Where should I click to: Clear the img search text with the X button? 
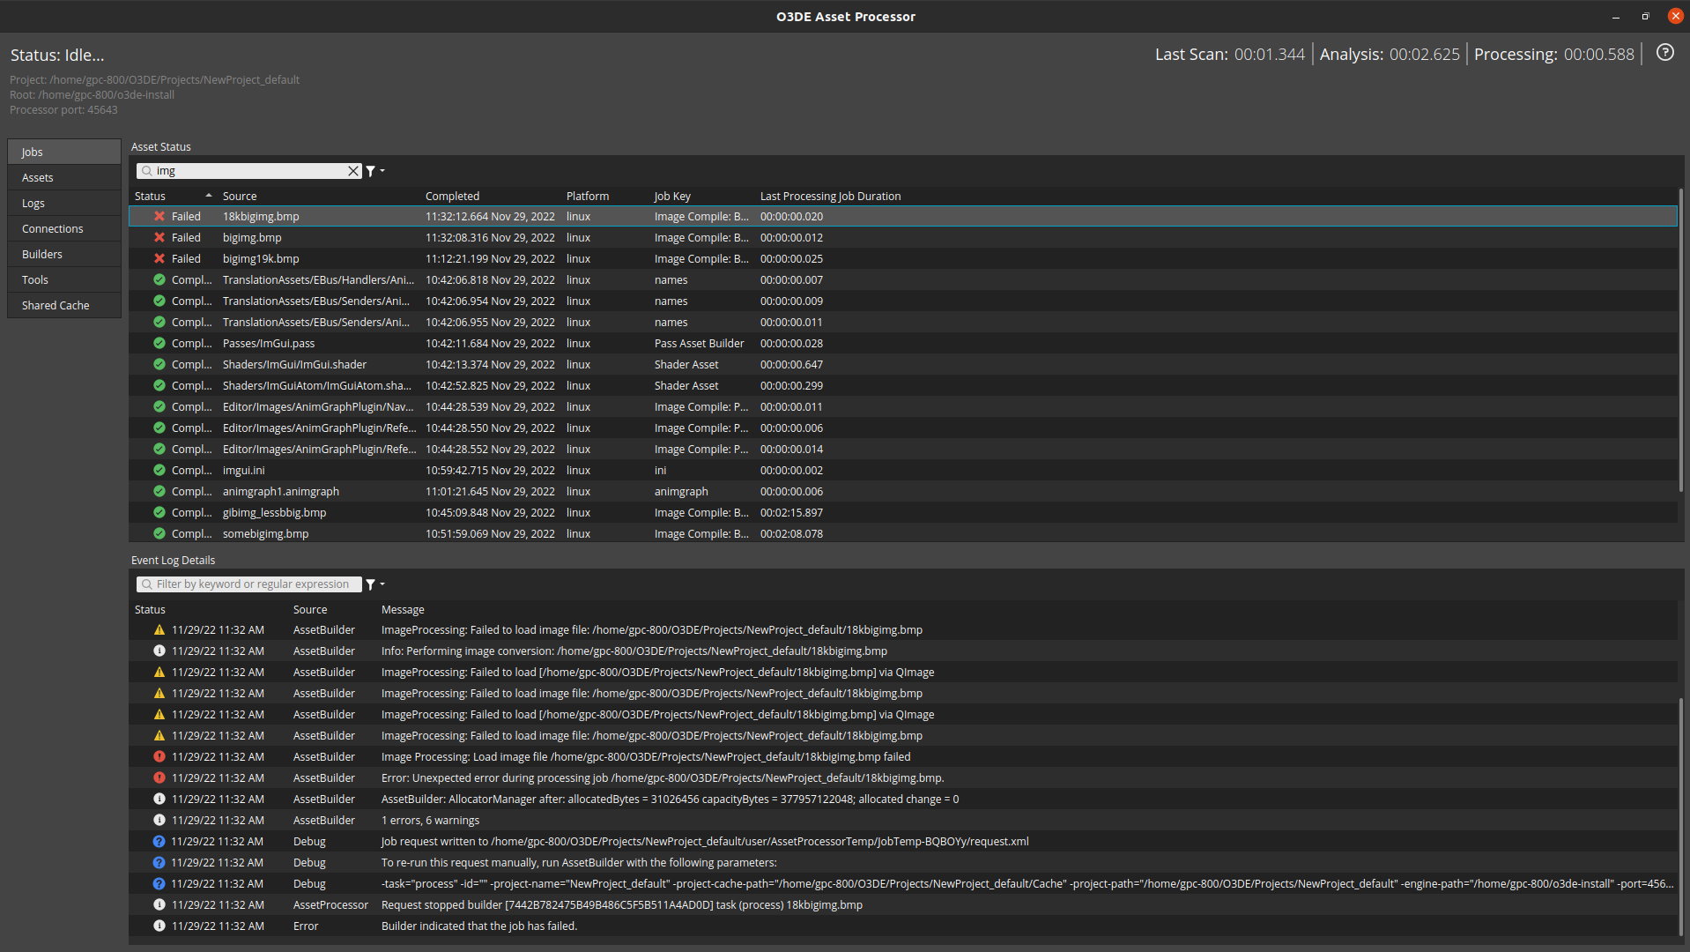click(x=353, y=170)
